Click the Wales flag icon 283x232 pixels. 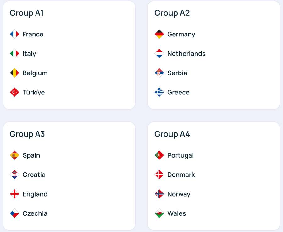tap(159, 213)
